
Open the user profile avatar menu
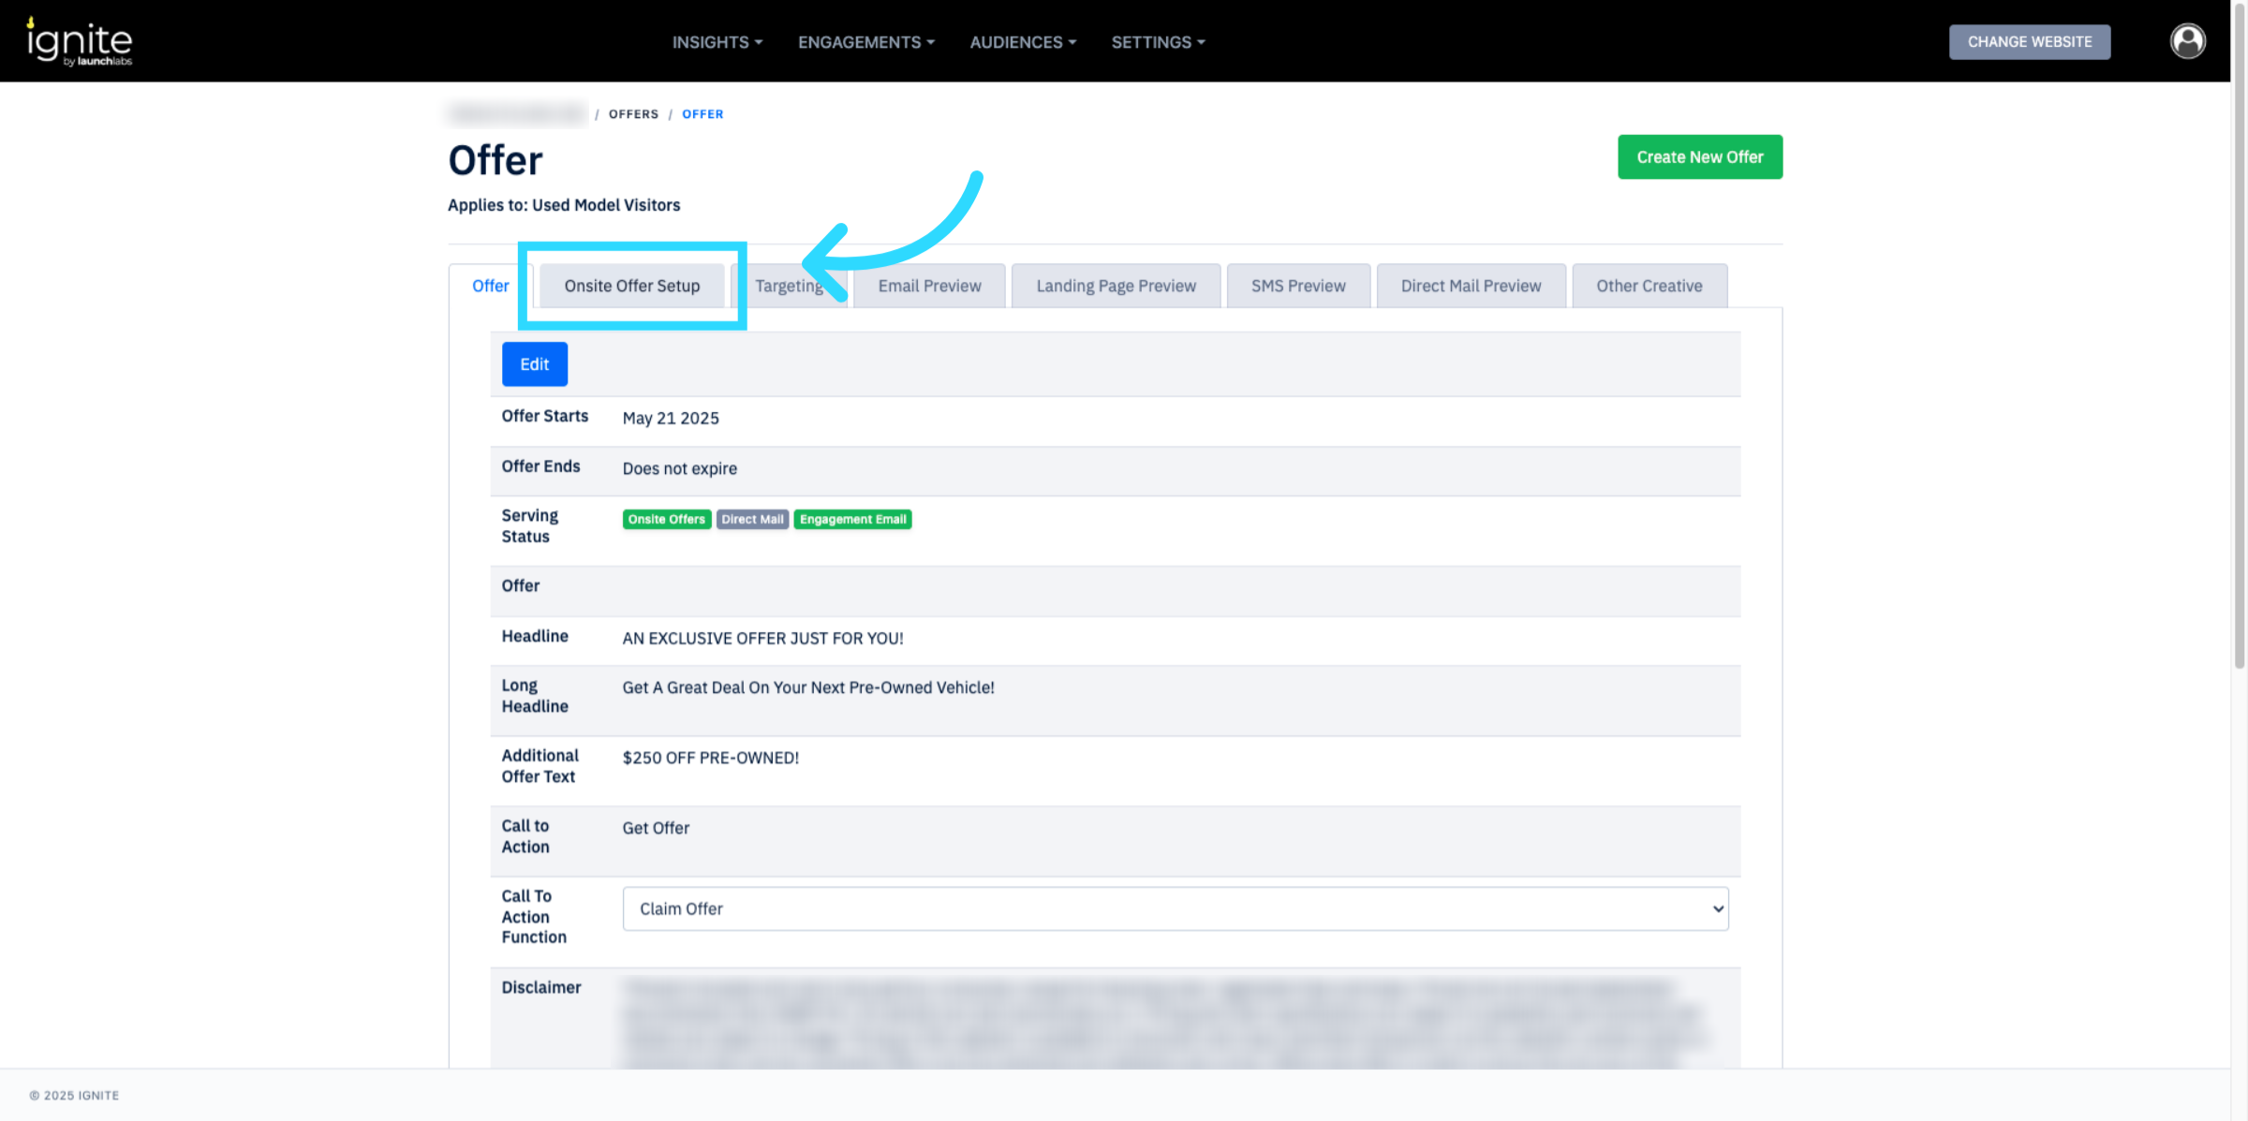[x=2187, y=41]
